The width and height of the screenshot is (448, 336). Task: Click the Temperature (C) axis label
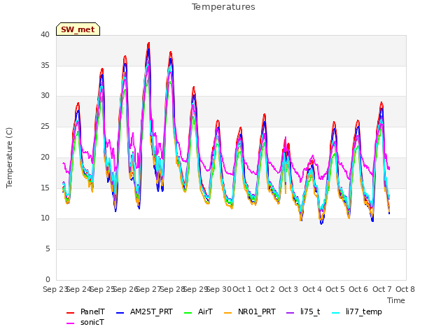(x=9, y=157)
